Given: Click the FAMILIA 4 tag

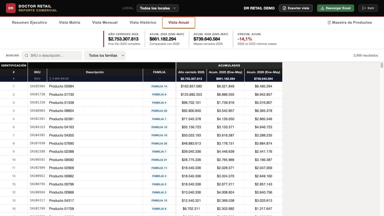Looking at the screenshot, I should pyautogui.click(x=159, y=103).
